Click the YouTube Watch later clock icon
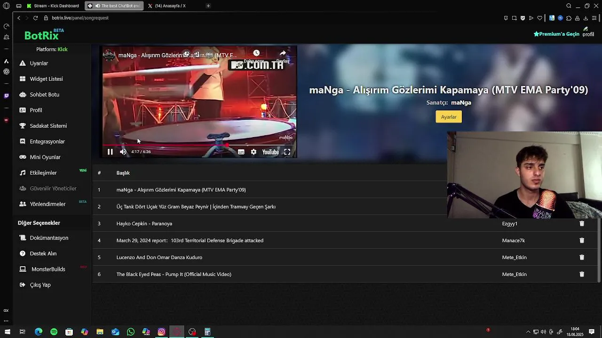Viewport: 602px width, 338px height. click(x=256, y=53)
